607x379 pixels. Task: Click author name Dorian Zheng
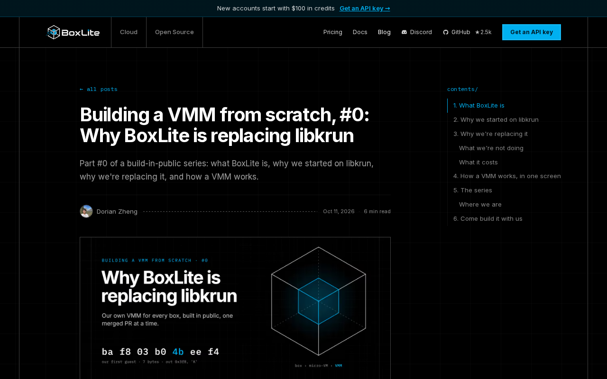point(117,211)
